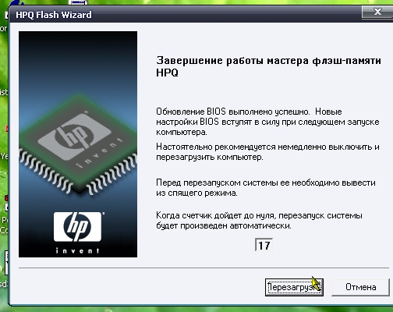
Task: Click the Отмена cancel button
Action: pyautogui.click(x=360, y=287)
